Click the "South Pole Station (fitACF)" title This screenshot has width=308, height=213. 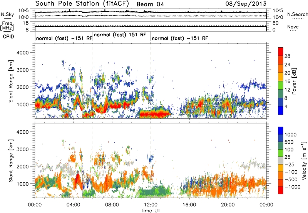pos(82,3)
